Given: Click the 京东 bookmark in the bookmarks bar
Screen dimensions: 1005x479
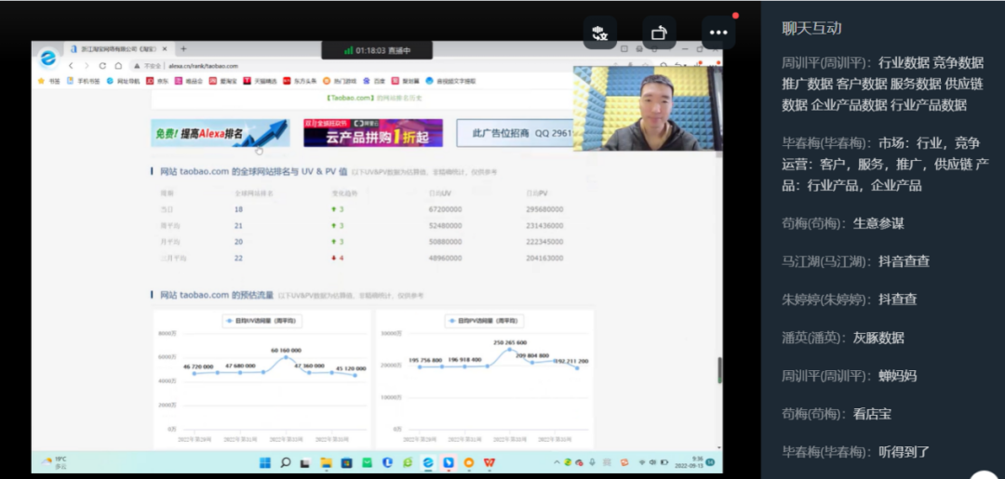Looking at the screenshot, I should click(157, 81).
